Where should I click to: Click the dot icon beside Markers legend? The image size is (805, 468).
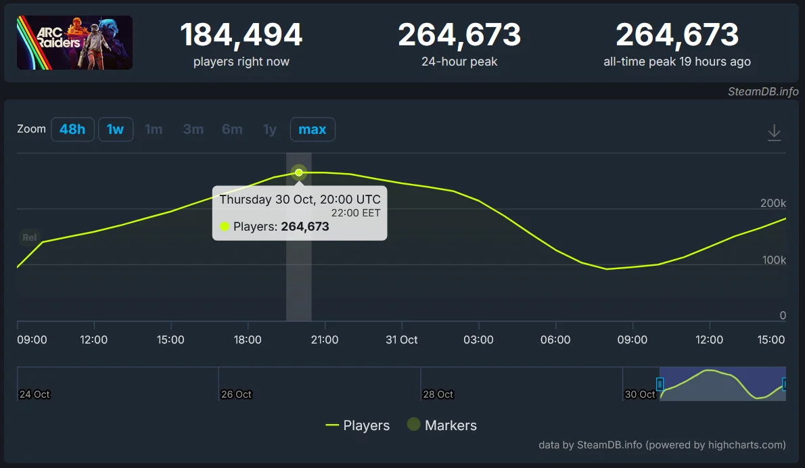tap(413, 425)
